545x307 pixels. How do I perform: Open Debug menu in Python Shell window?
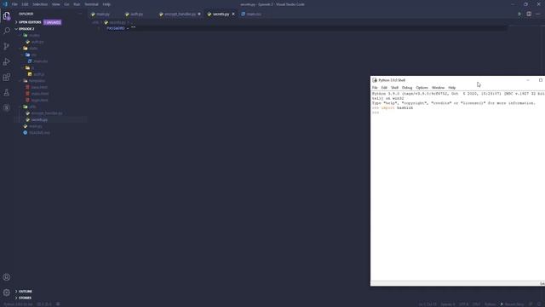[407, 88]
